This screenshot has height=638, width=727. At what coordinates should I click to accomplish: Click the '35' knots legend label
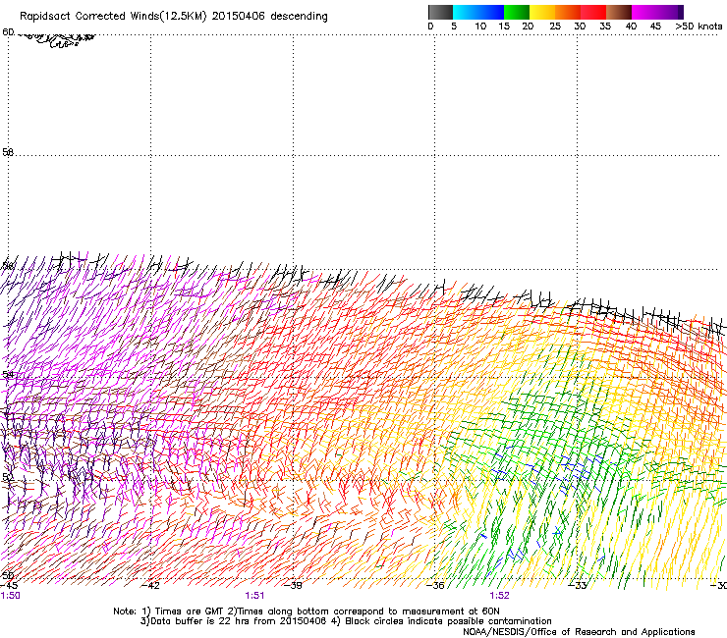[x=604, y=27]
